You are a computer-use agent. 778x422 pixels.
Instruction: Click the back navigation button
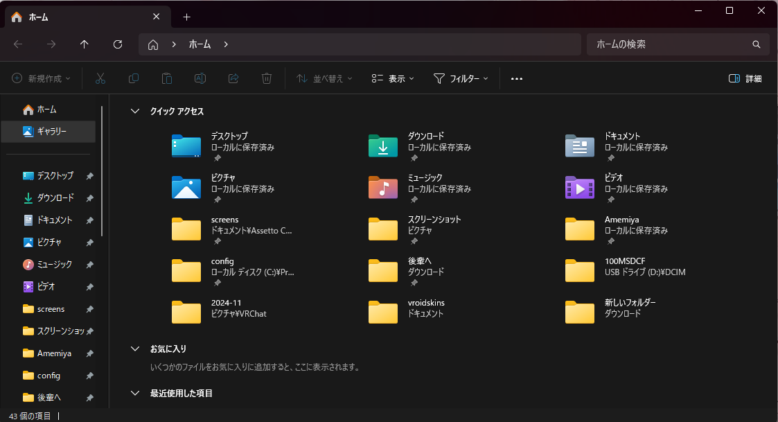[x=17, y=44]
